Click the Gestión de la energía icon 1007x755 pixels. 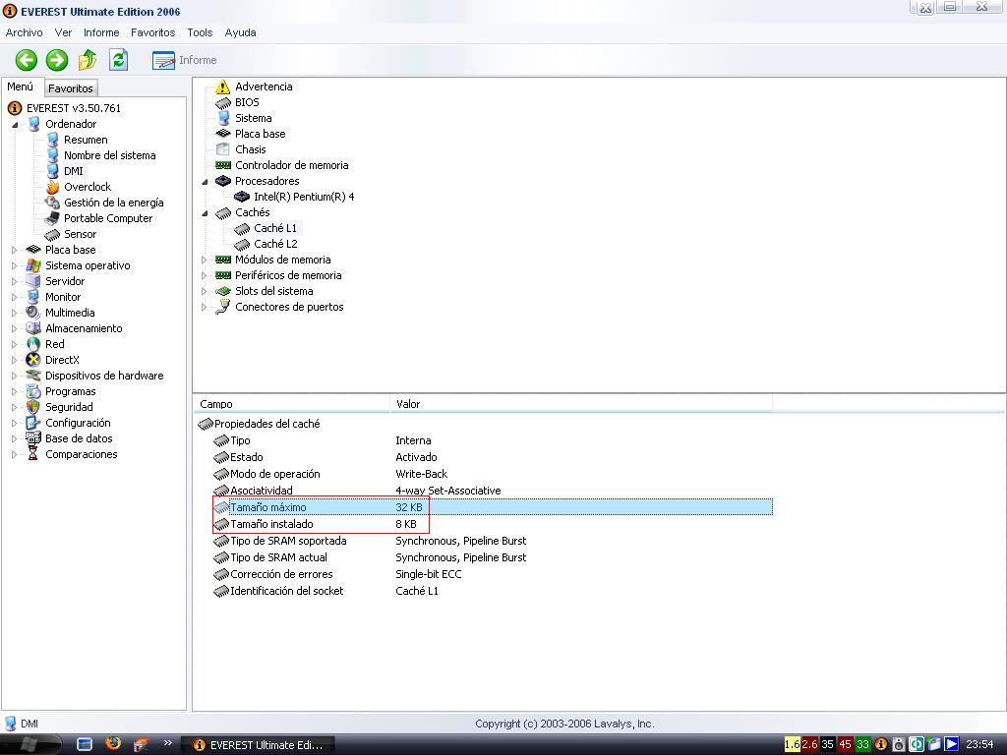52,203
